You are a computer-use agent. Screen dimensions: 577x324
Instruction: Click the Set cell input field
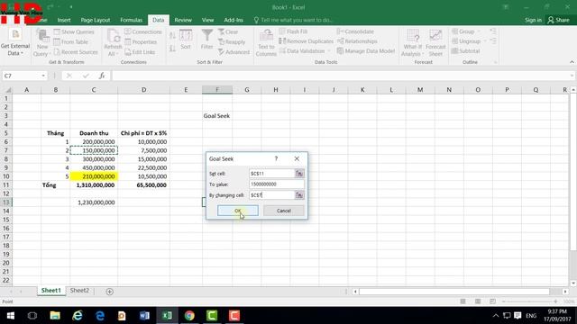click(272, 173)
